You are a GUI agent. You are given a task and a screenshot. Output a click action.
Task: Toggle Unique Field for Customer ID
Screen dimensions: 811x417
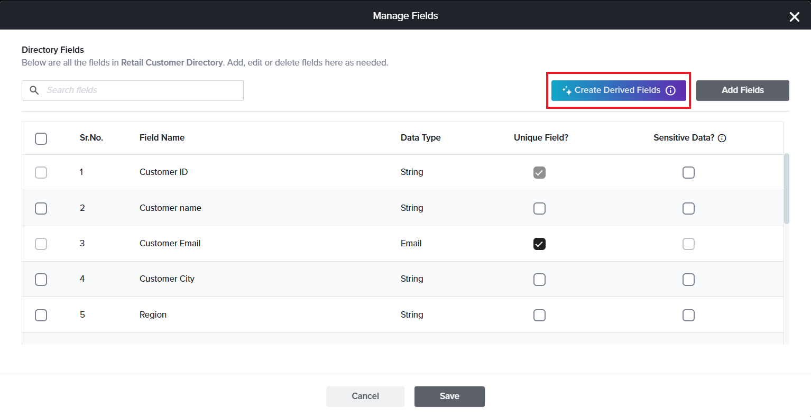coord(539,172)
